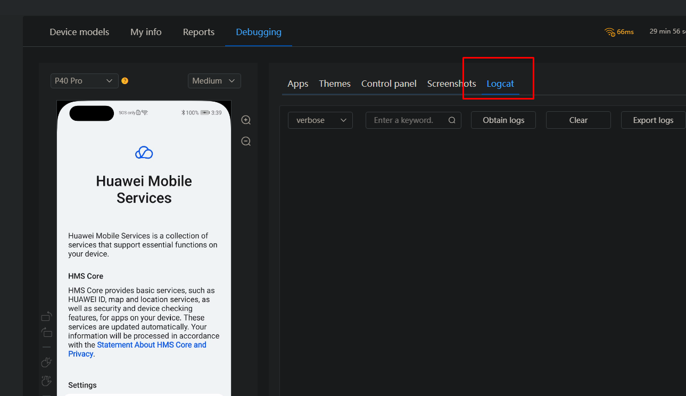
Task: Open the Screenshots tab
Action: (x=451, y=84)
